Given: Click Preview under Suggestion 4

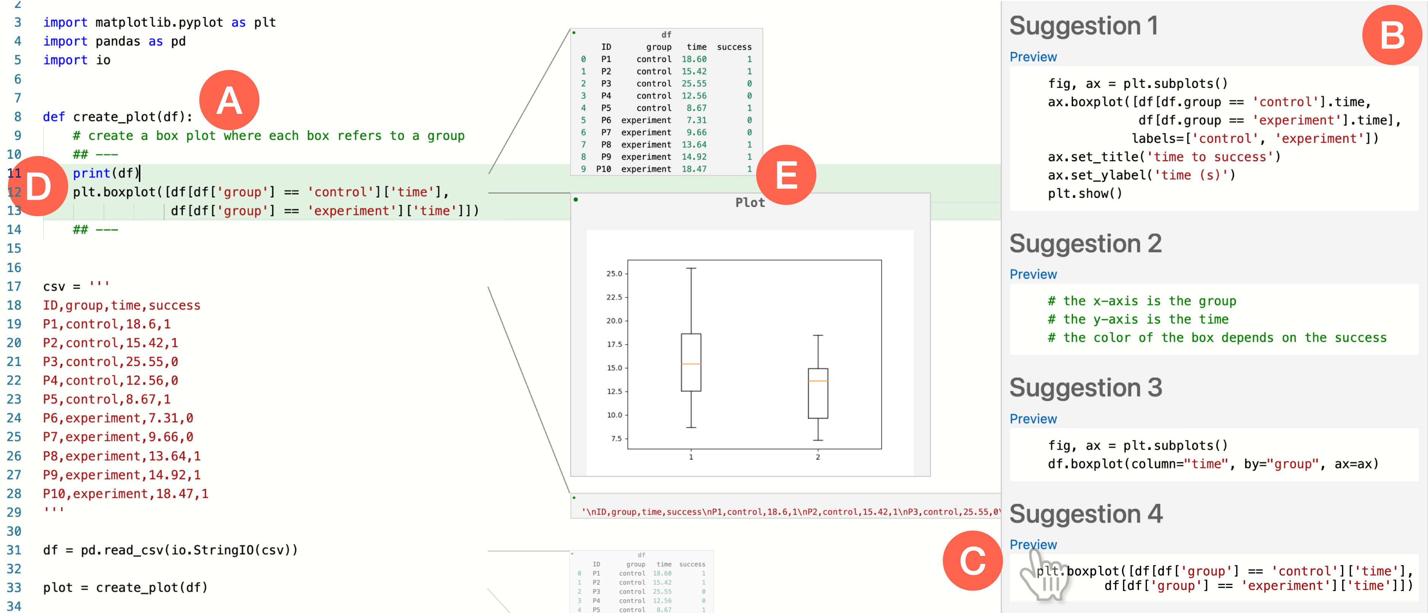Looking at the screenshot, I should 1033,544.
